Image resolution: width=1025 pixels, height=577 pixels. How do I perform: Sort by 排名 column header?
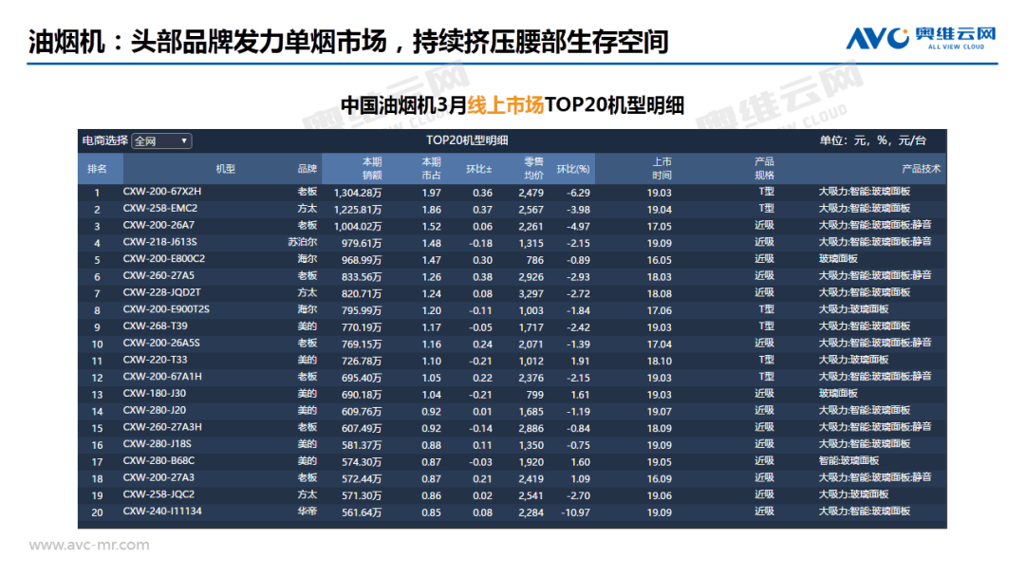[x=97, y=169]
